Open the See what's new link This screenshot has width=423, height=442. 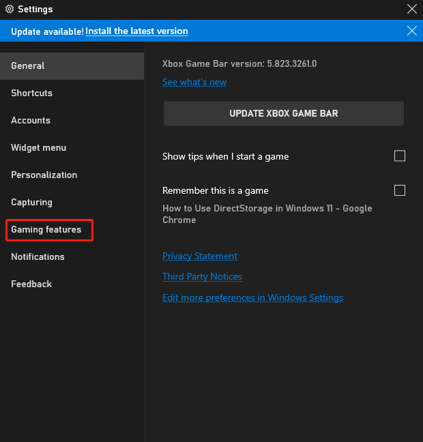tap(194, 83)
